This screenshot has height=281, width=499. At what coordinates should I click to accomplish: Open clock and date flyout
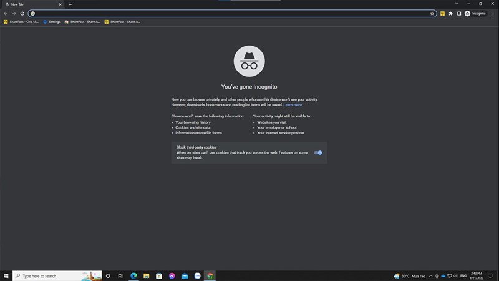click(477, 276)
